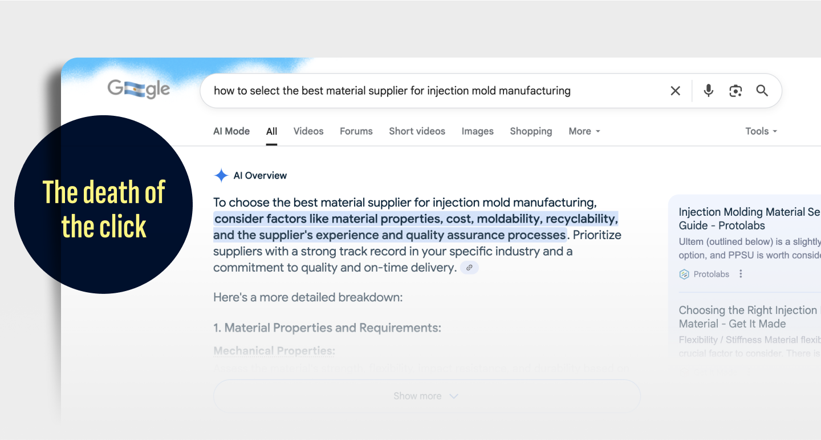Click the Google logo
Viewport: 821px width, 440px height.
139,89
